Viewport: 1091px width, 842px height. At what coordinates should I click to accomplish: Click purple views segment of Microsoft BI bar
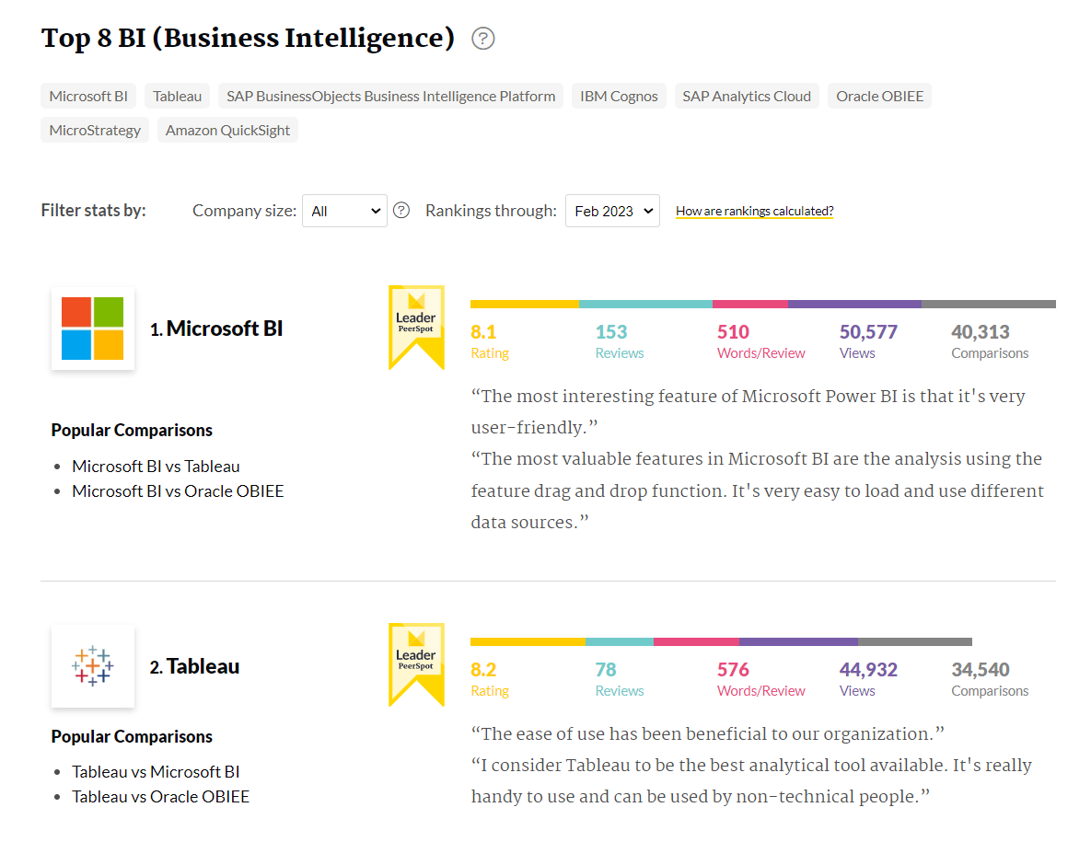pos(855,304)
